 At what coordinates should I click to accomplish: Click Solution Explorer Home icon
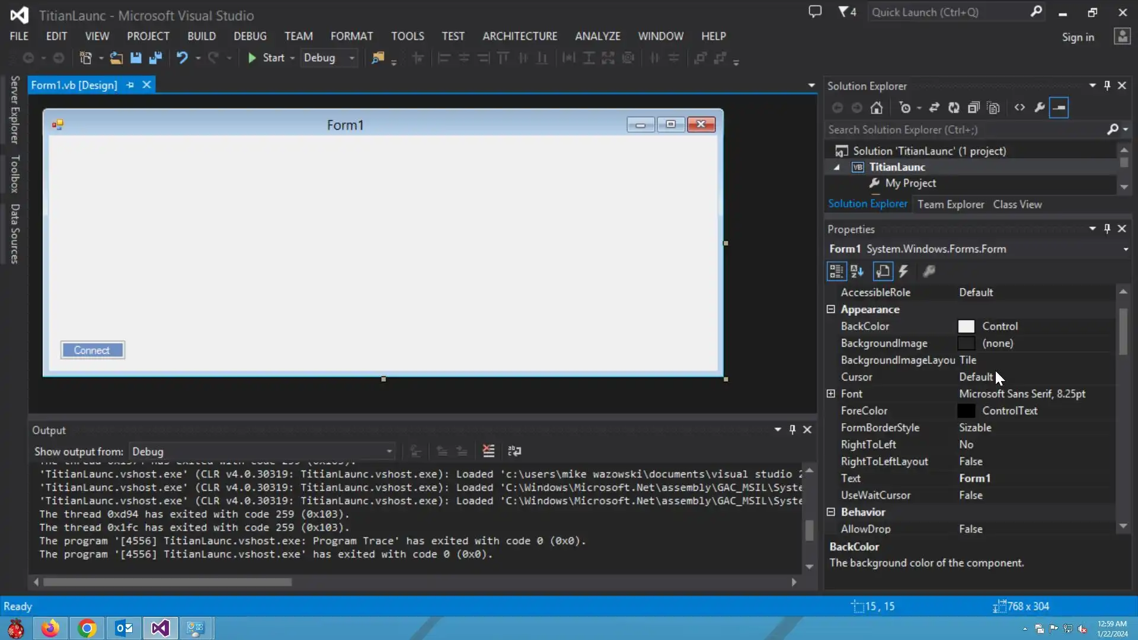[876, 108]
